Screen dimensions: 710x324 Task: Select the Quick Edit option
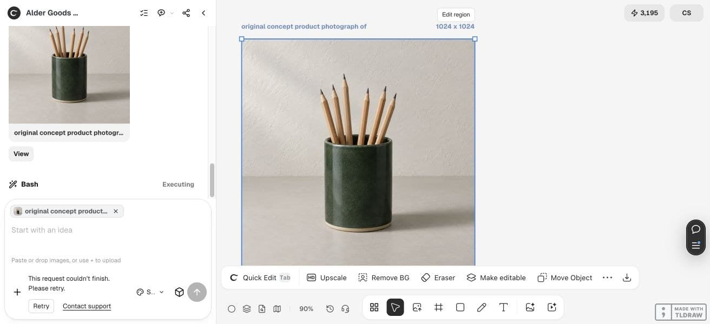(x=260, y=277)
